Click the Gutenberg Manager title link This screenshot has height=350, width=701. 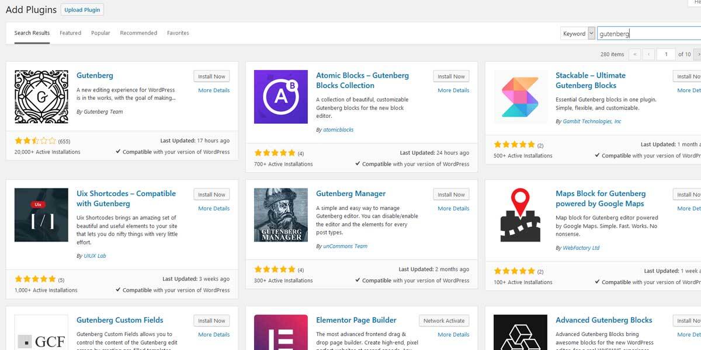point(350,194)
